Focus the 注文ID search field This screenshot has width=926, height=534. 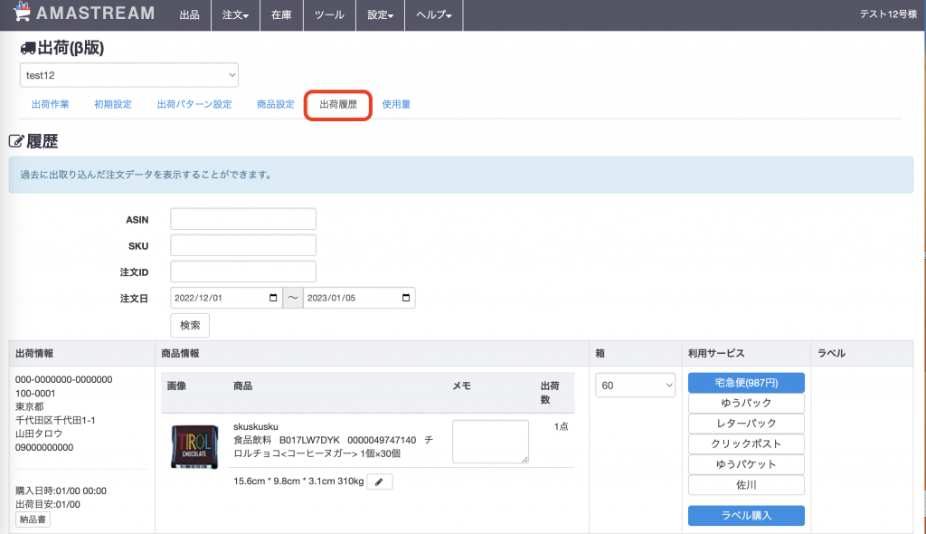pos(243,272)
